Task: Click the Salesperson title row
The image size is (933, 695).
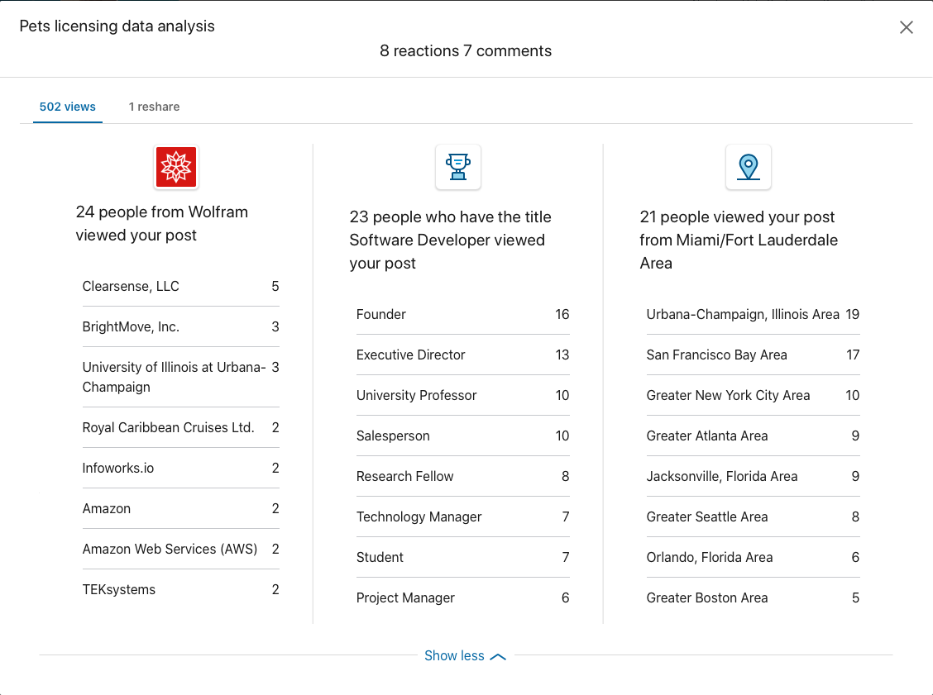Action: tap(463, 436)
